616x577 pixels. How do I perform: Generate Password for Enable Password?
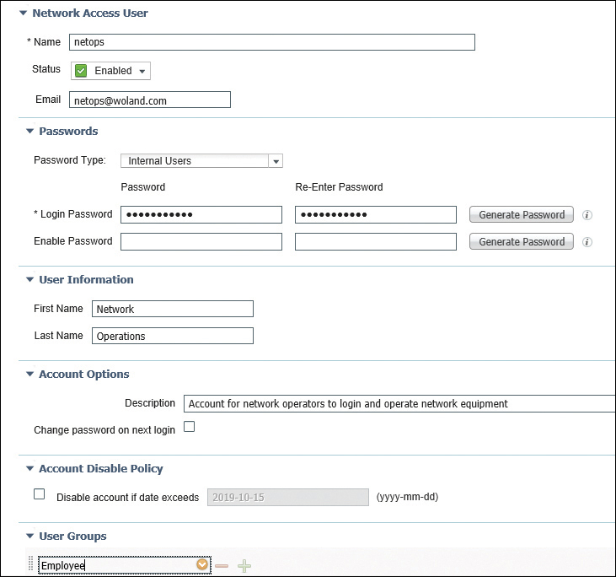pyautogui.click(x=522, y=242)
